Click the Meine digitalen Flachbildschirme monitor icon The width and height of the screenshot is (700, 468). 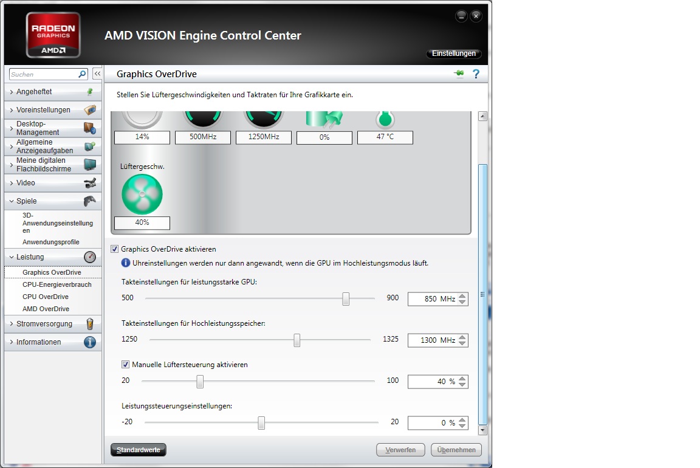click(90, 164)
